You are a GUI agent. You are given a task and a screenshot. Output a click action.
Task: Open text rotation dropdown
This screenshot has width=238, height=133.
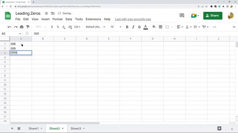pos(205,27)
